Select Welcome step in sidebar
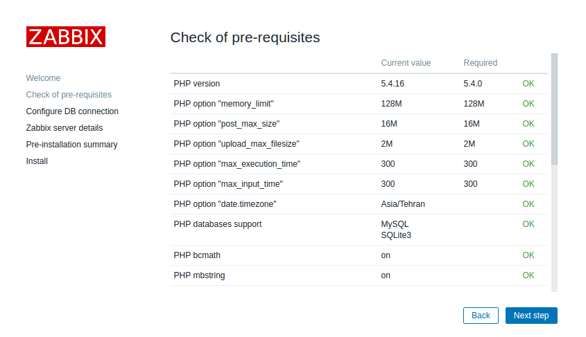The width and height of the screenshot is (586, 337). point(43,78)
